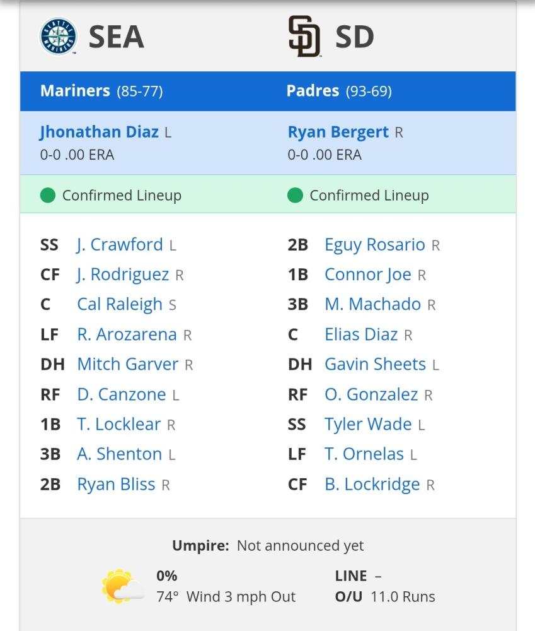Viewport: 535px width, 631px height.
Task: Click the Padres (93-69) team header
Action: click(339, 91)
